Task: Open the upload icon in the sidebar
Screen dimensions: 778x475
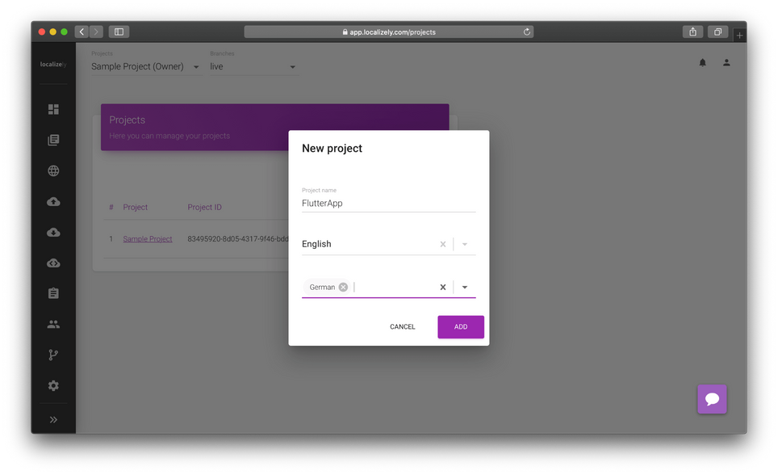Action: tap(53, 201)
